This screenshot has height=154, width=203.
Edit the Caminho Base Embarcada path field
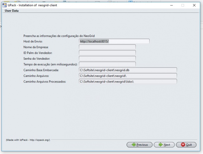click(128, 70)
